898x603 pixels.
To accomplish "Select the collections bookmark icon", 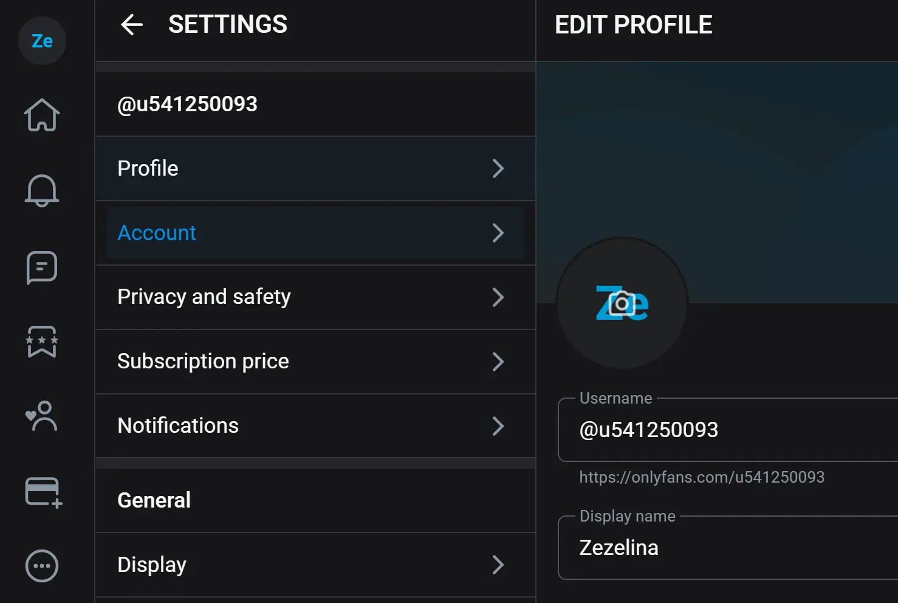I will (41, 343).
